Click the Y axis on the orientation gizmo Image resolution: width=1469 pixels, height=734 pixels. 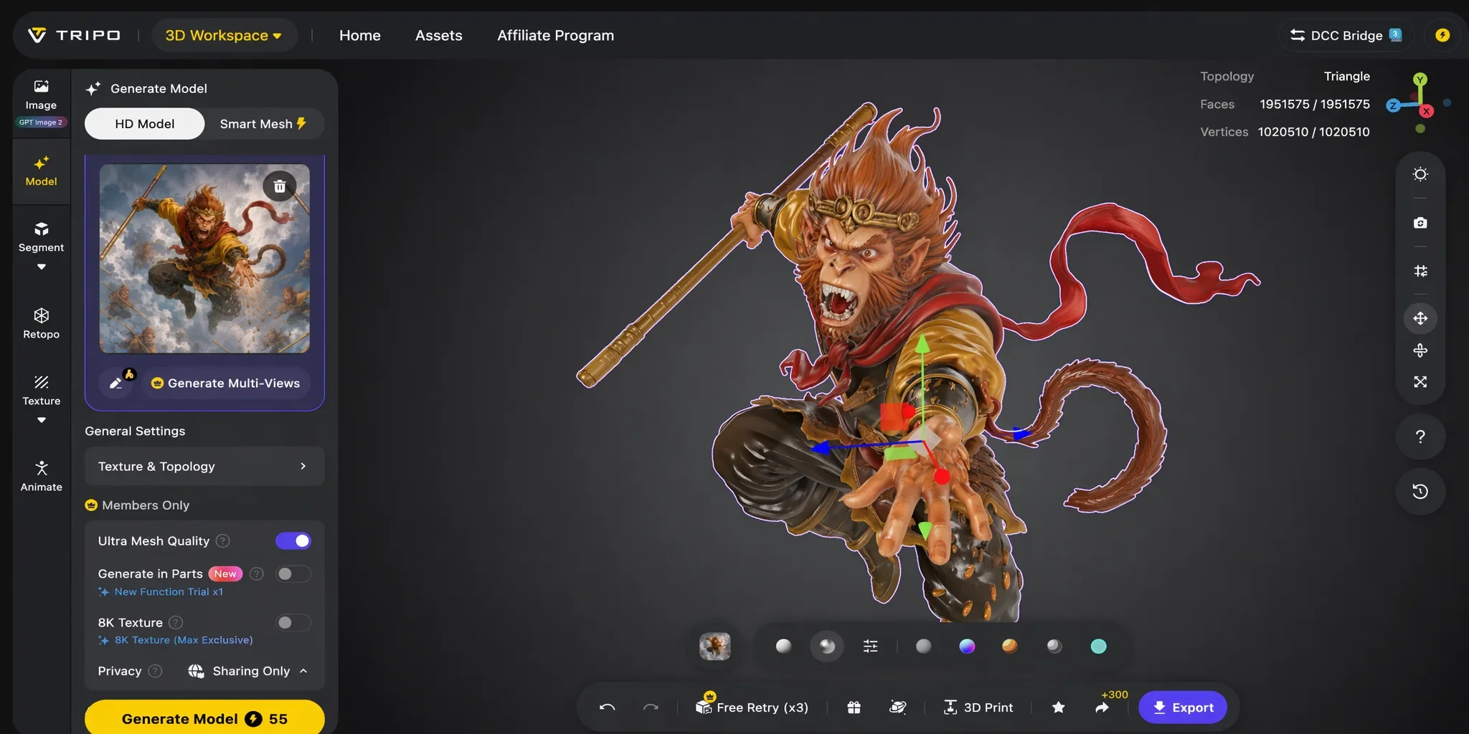point(1420,80)
